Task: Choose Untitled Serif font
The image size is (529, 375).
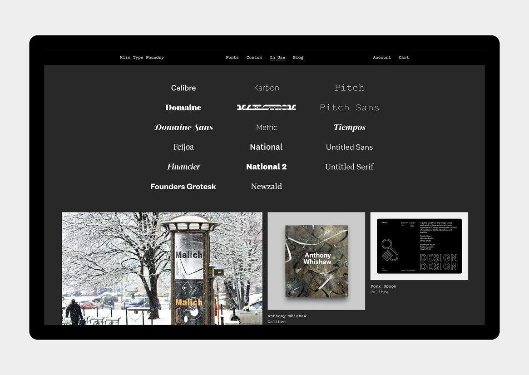Action: click(349, 167)
